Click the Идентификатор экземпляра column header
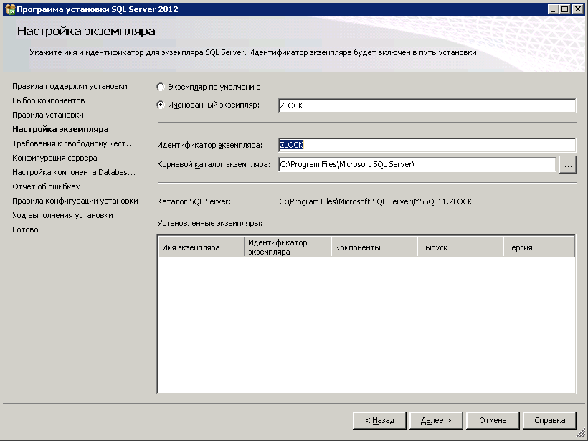This screenshot has height=441, width=588. tap(287, 247)
